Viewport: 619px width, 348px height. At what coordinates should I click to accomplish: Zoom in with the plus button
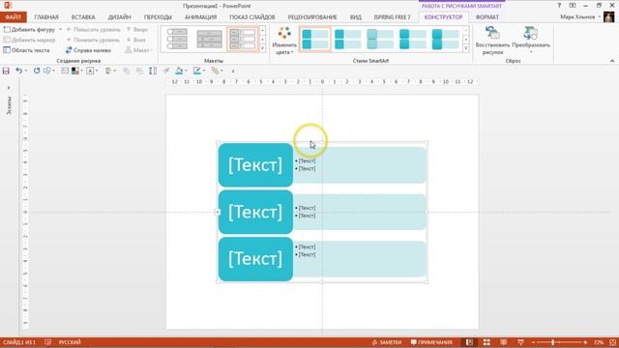[x=585, y=342]
